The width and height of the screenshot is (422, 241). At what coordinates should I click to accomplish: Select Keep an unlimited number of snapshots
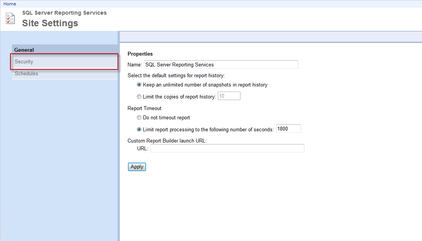(x=139, y=85)
